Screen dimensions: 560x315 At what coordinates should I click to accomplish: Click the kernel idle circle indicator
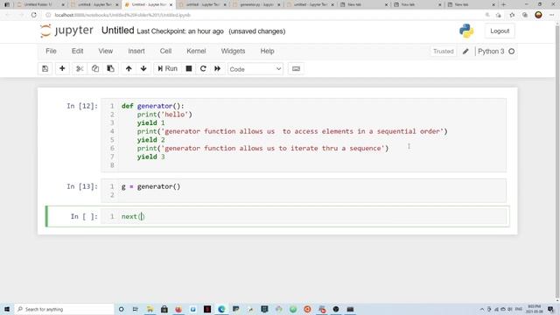coord(511,52)
